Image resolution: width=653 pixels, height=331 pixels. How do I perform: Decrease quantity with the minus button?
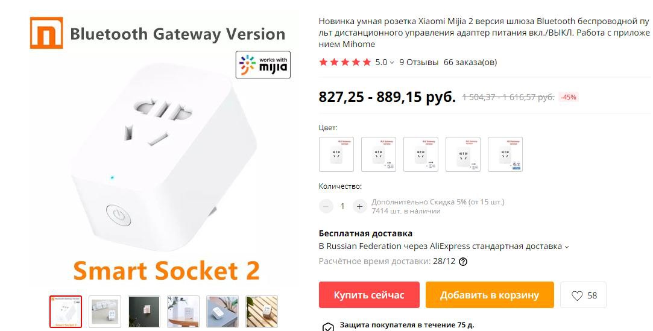click(326, 206)
